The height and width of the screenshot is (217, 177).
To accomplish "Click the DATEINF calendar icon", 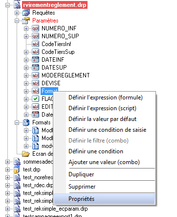I will (x=35, y=60).
